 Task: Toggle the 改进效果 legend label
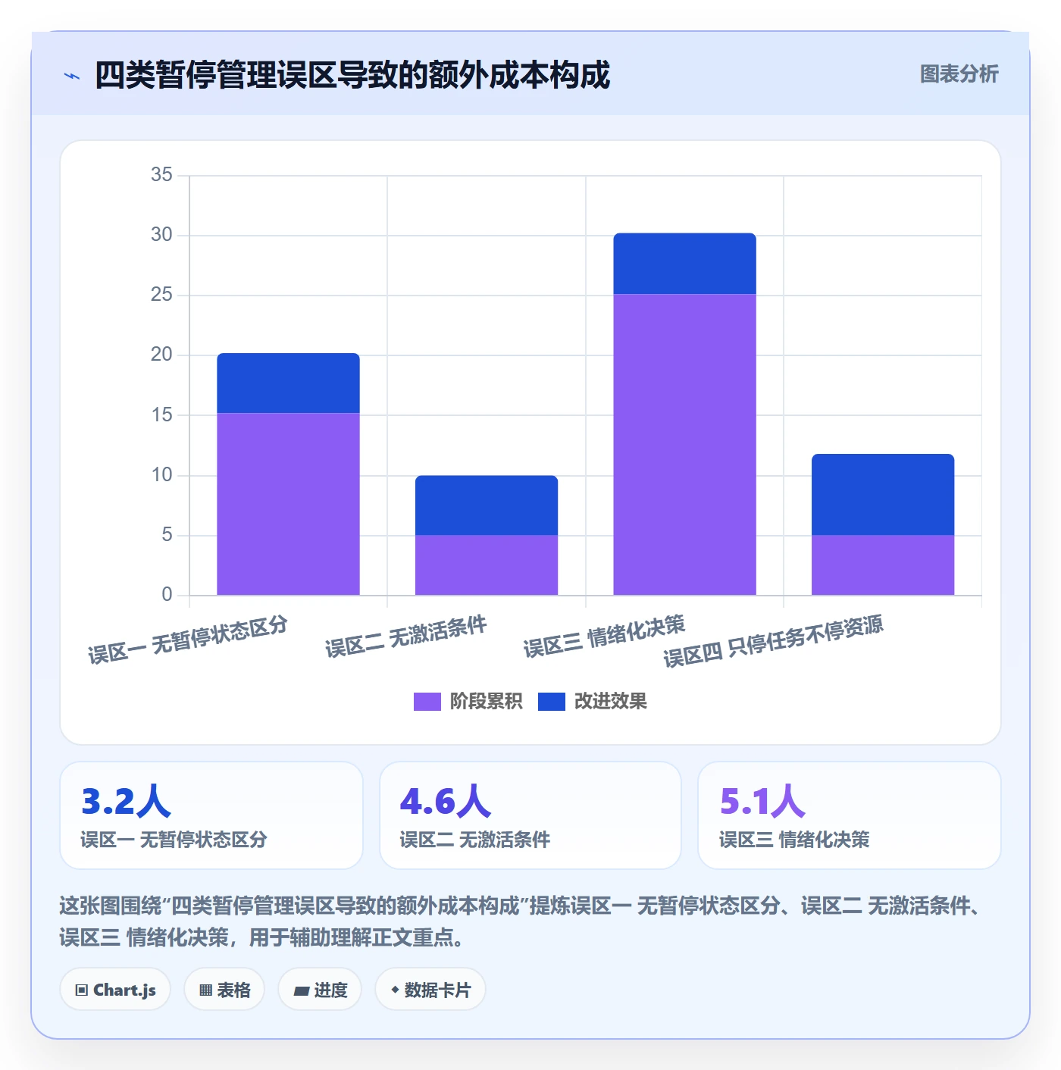[610, 702]
